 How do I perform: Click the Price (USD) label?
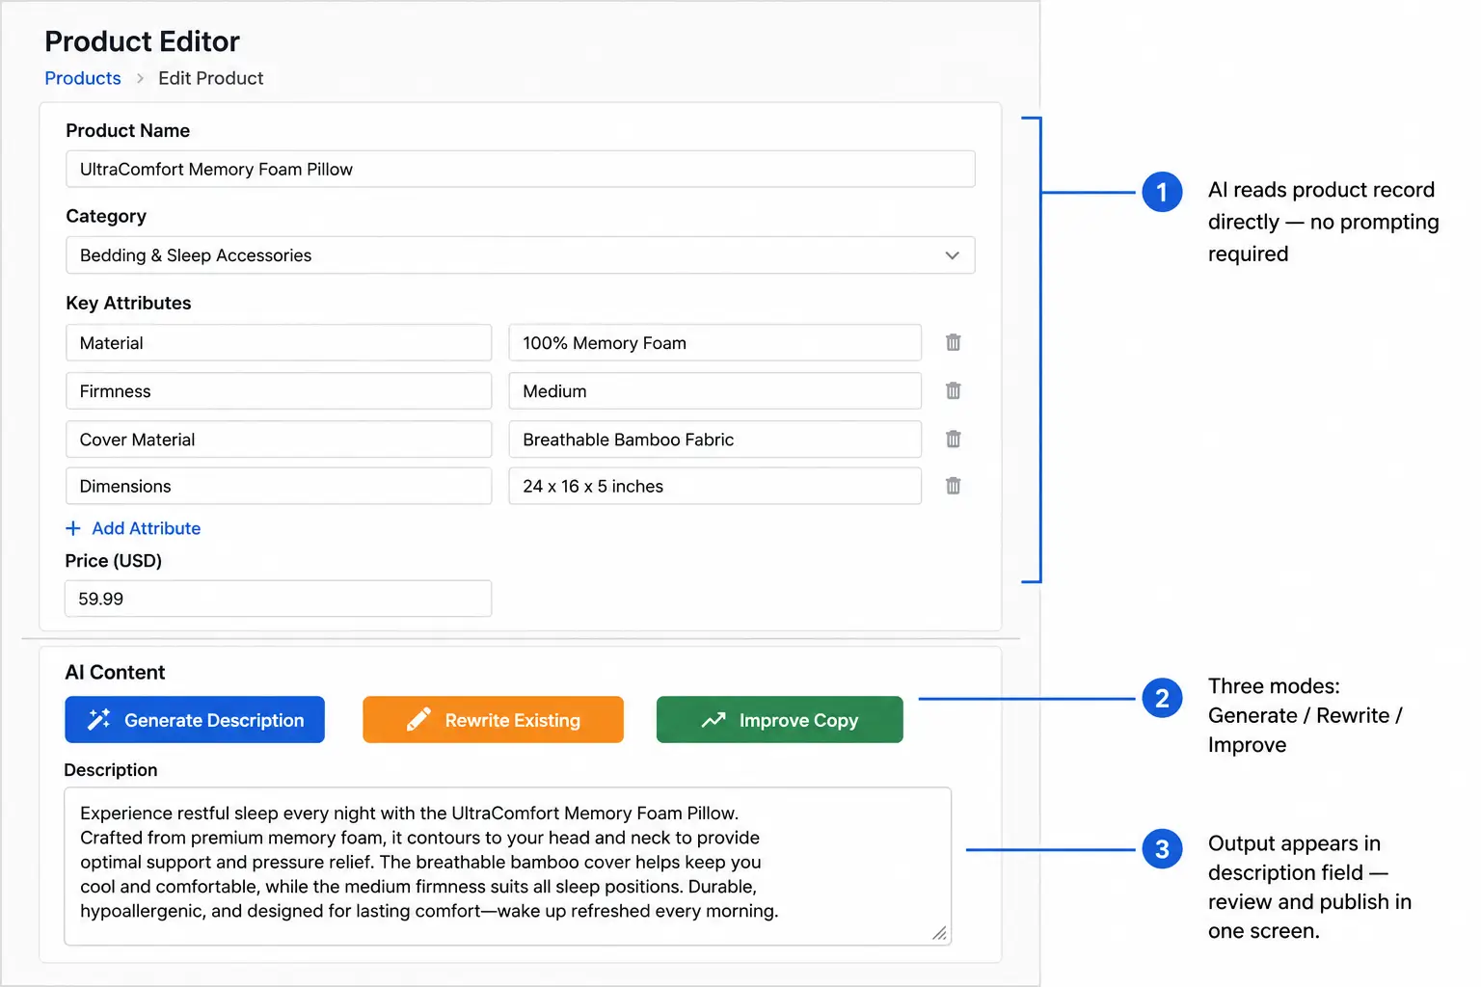point(113,560)
